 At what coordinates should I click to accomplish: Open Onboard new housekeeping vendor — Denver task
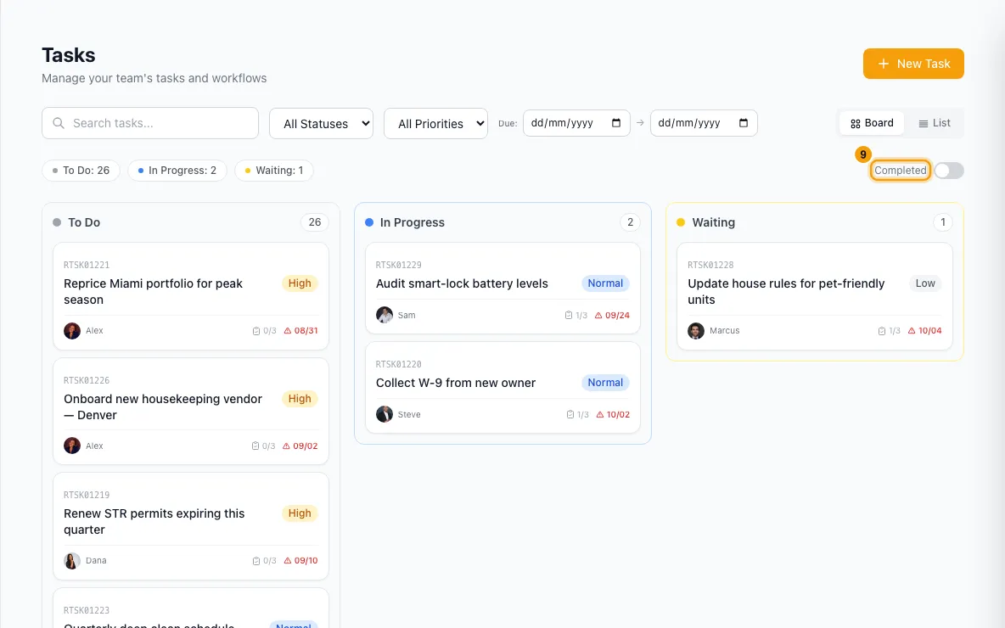tap(191, 411)
